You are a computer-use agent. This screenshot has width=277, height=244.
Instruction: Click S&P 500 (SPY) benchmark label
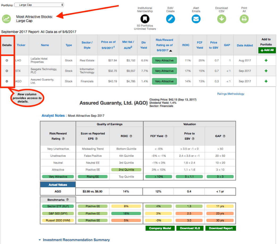pyautogui.click(x=58, y=213)
